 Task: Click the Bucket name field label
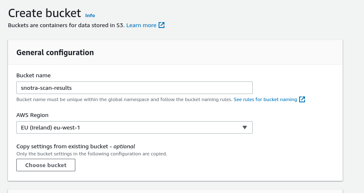point(33,76)
